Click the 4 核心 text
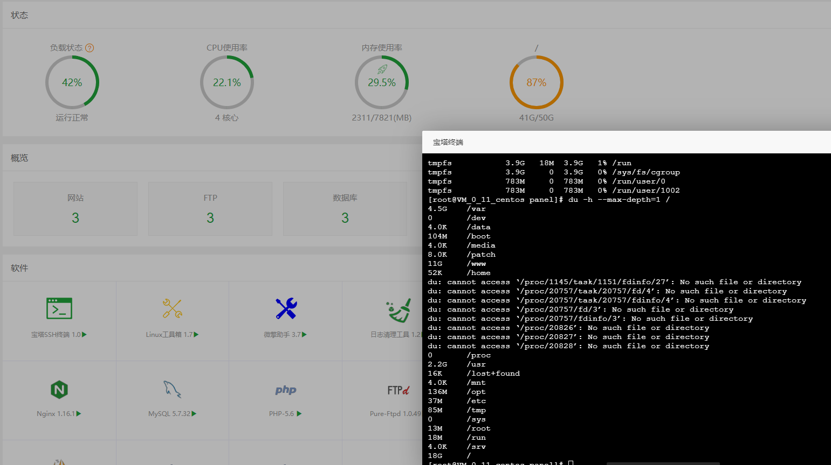The width and height of the screenshot is (831, 465). coord(226,117)
